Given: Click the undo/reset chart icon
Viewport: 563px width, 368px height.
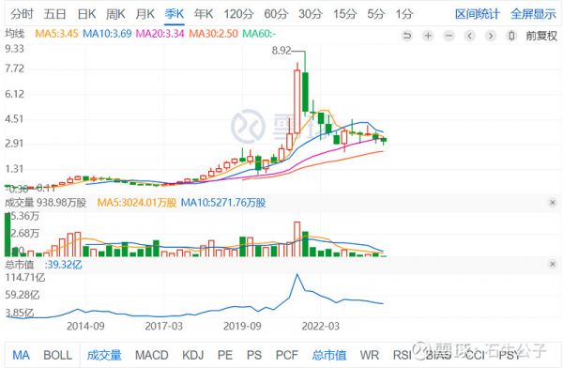Looking at the screenshot, I should coord(407,36).
